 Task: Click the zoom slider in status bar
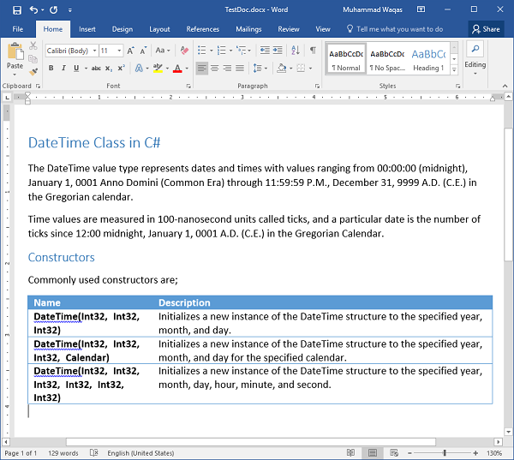[444, 452]
